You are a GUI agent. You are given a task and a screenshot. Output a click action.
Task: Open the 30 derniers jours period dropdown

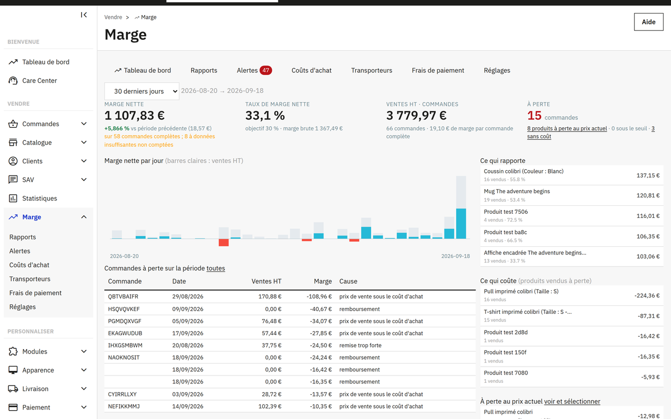point(142,91)
